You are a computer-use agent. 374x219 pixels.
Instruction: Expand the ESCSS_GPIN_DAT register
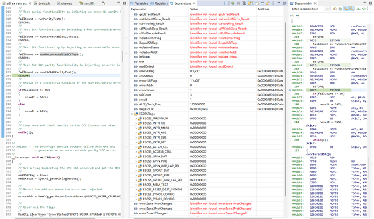coord(136,156)
